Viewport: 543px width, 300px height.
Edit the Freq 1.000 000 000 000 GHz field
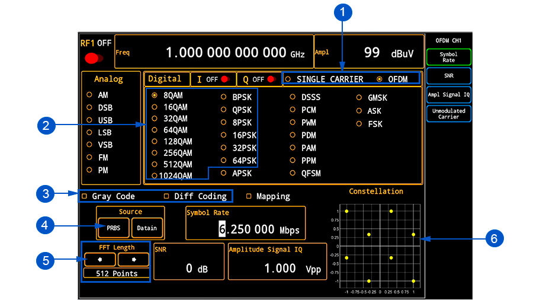tap(214, 52)
